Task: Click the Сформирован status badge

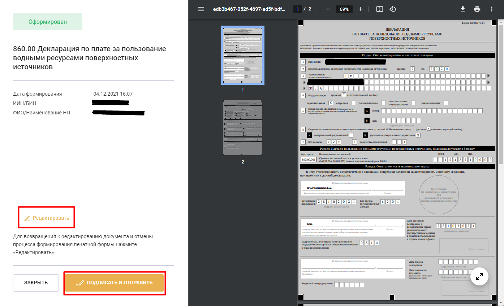Action: coord(48,22)
